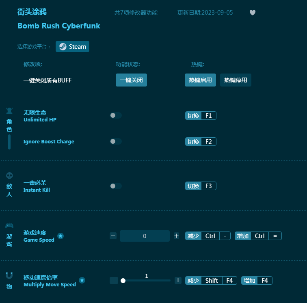The height and width of the screenshot is (303, 307).
Task: Click 一键关闭 button to disable all buffs
Action: (x=131, y=80)
